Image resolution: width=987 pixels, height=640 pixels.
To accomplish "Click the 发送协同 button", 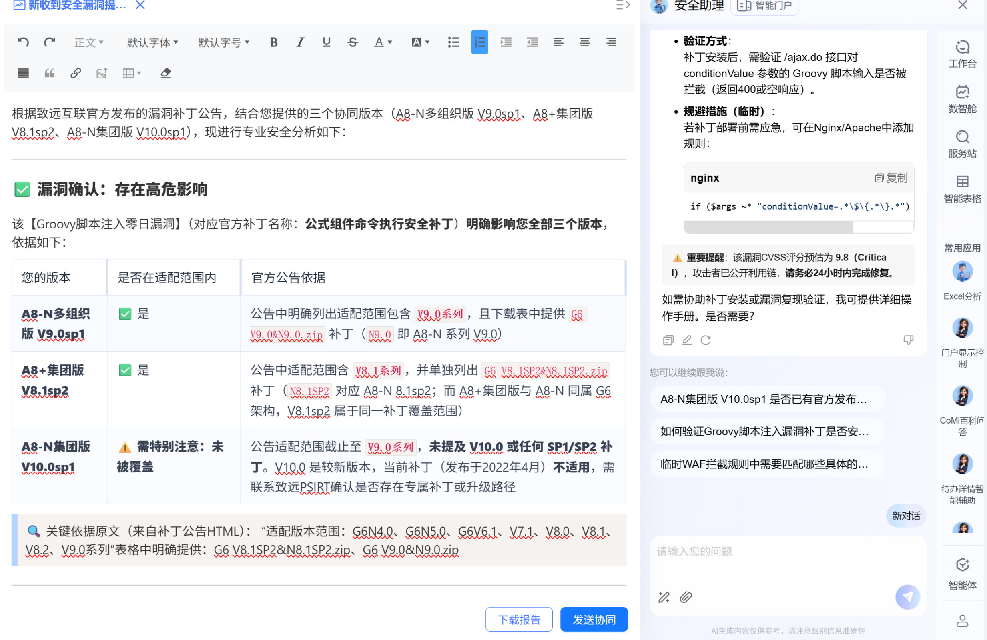I will [594, 619].
